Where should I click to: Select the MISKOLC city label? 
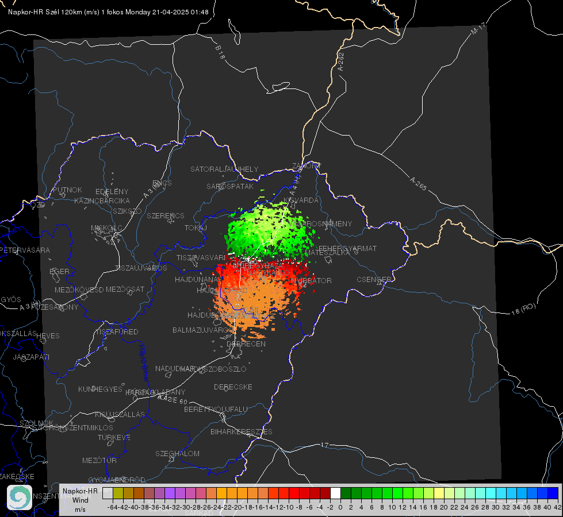(x=106, y=228)
